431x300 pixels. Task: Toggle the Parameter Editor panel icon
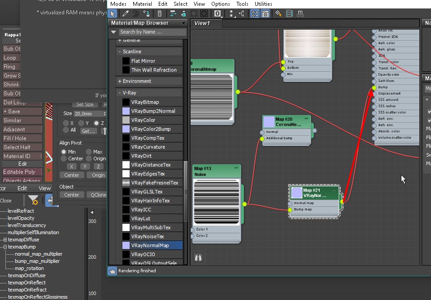point(266,14)
